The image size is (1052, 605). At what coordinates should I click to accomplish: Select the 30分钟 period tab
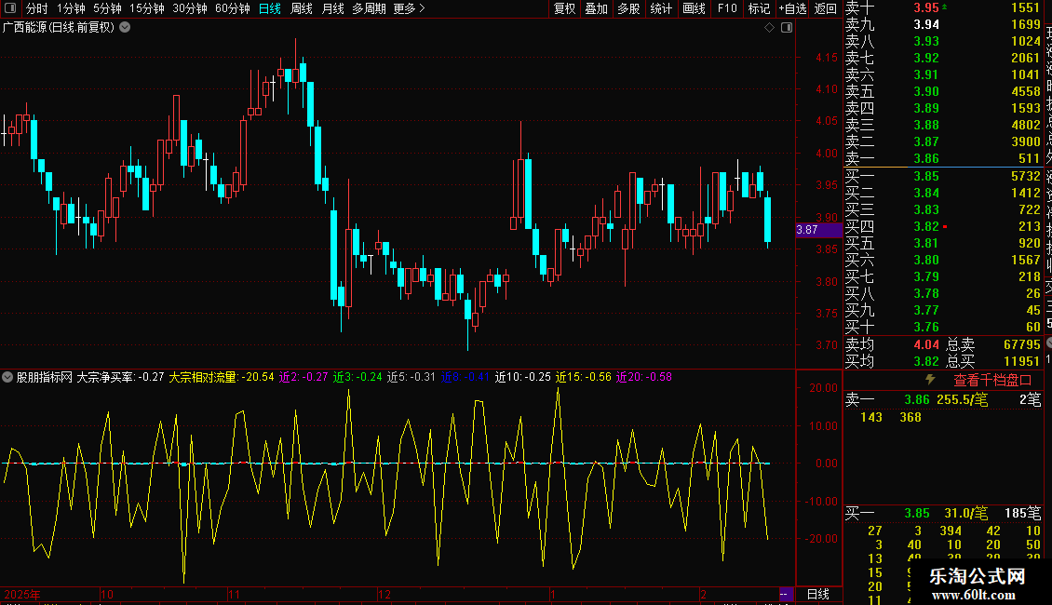pos(190,8)
